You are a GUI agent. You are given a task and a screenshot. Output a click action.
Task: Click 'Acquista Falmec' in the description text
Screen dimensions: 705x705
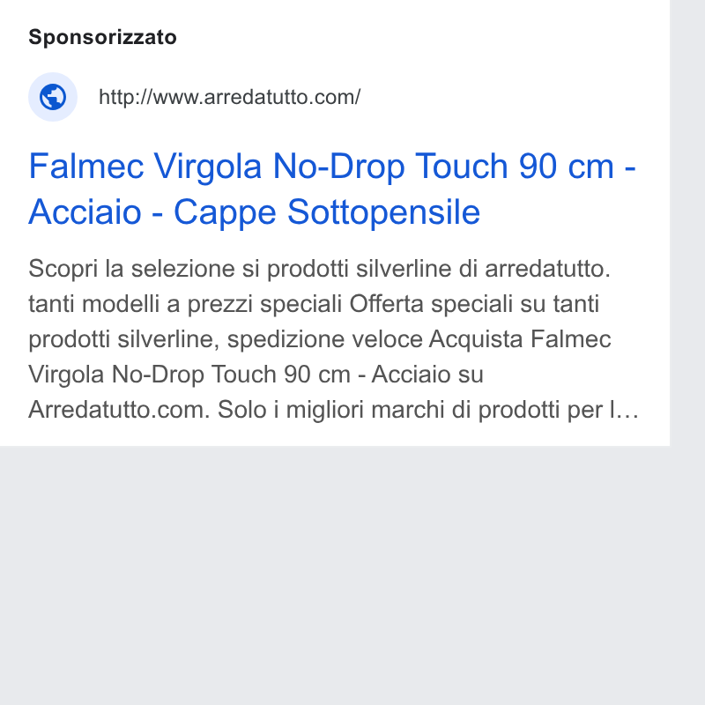click(x=520, y=339)
